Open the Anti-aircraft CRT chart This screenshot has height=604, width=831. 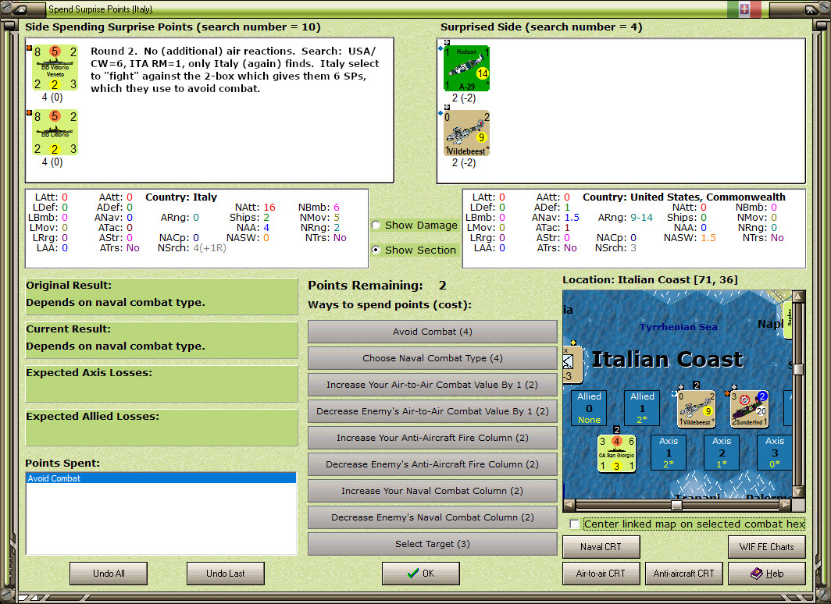pos(683,574)
